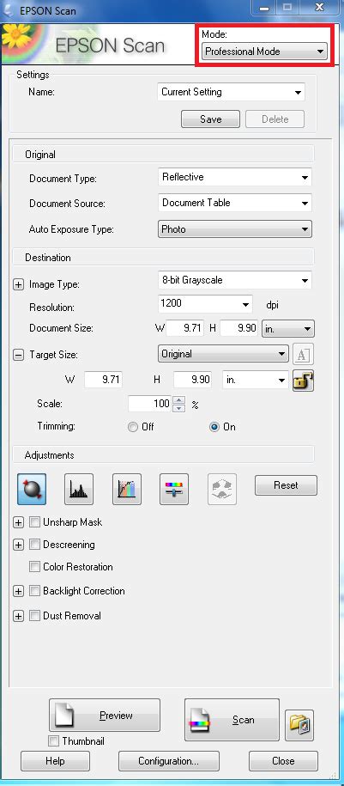
Task: Open File Save Settings folder icon
Action: (299, 725)
